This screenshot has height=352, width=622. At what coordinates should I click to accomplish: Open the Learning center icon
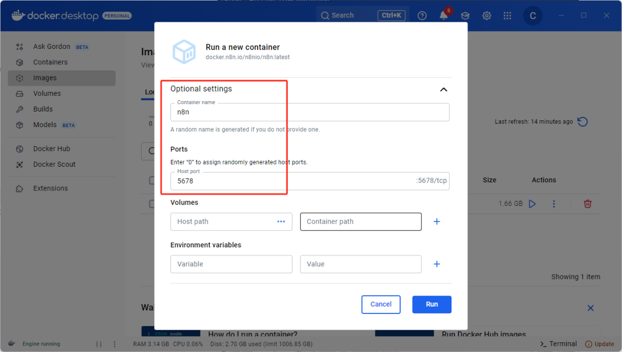465,16
